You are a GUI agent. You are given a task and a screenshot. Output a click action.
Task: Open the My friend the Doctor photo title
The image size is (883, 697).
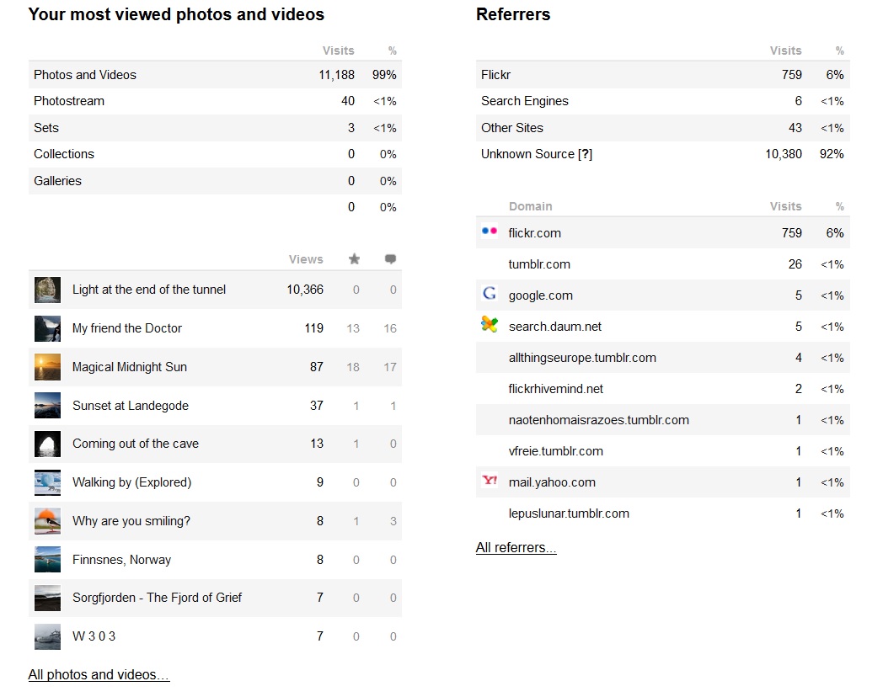click(126, 328)
